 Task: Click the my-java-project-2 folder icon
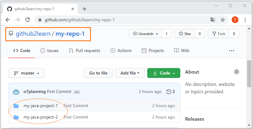[16, 117]
